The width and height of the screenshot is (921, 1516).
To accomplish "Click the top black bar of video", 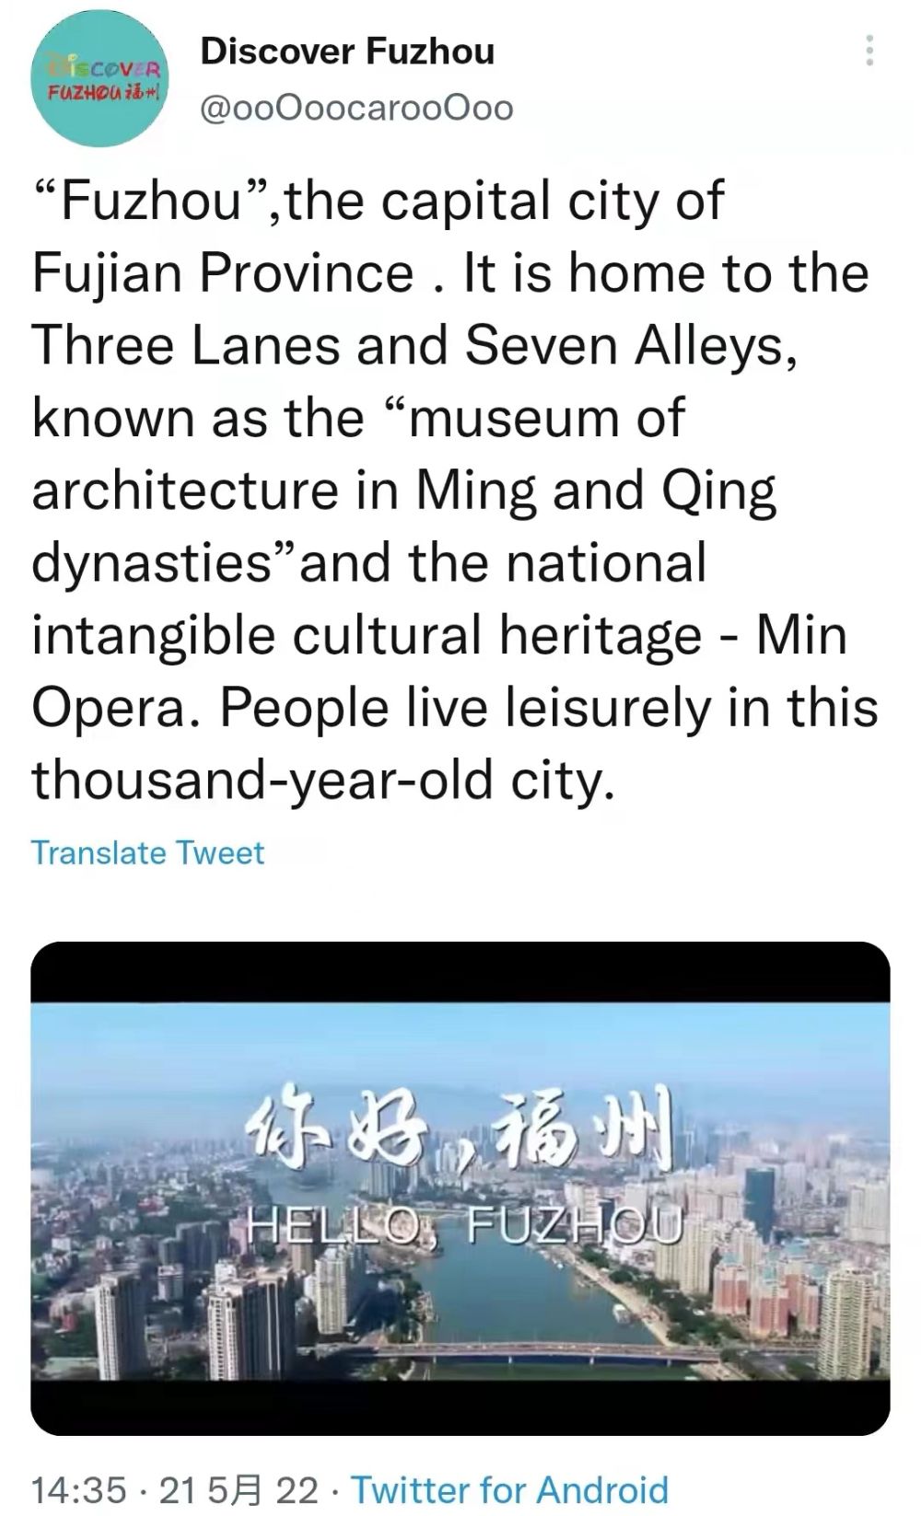I will [460, 972].
